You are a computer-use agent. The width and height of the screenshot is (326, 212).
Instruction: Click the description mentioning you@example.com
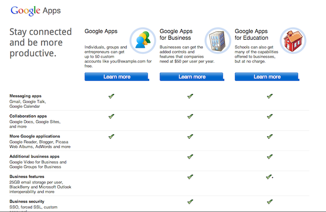(x=118, y=56)
